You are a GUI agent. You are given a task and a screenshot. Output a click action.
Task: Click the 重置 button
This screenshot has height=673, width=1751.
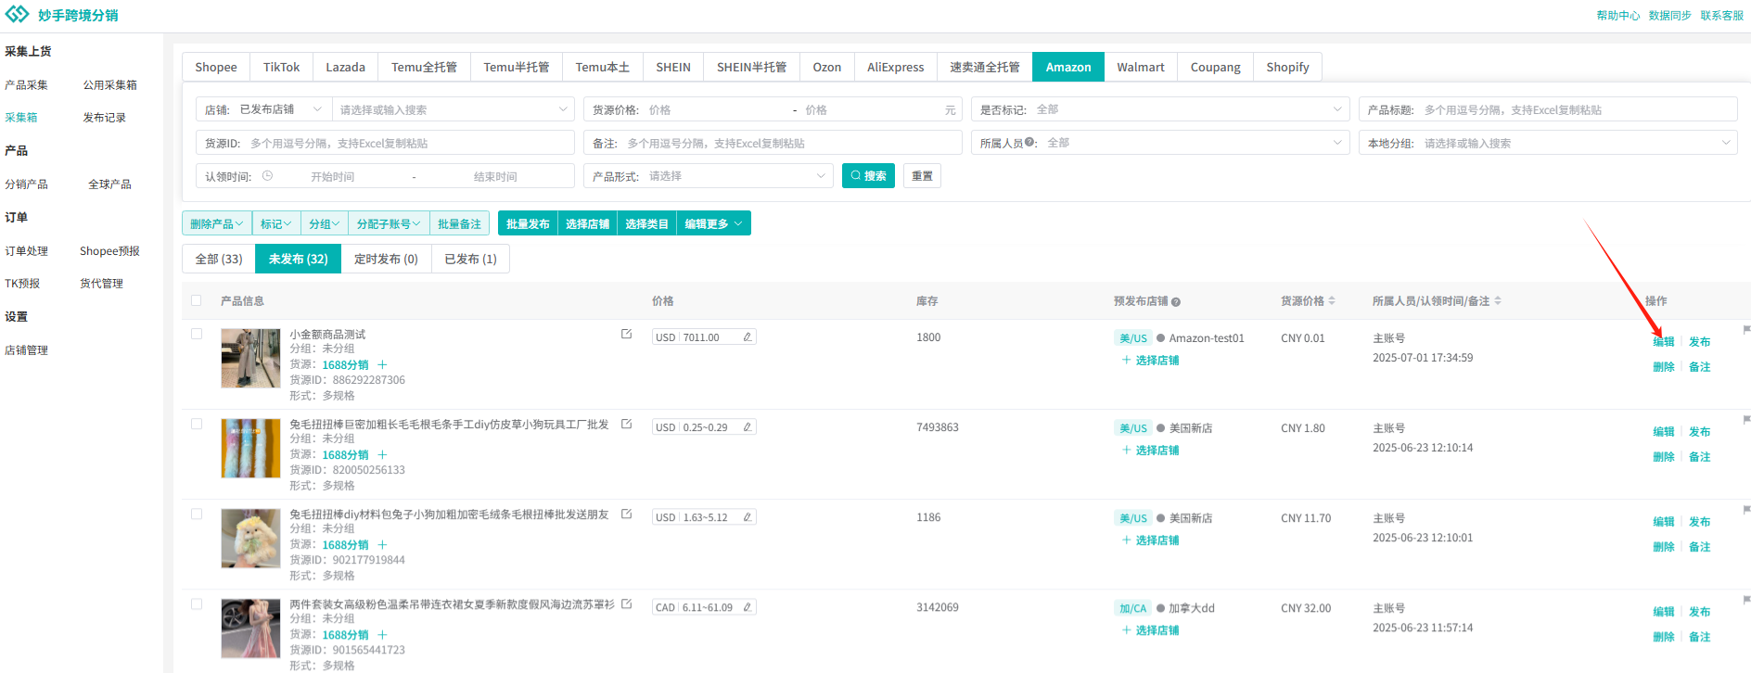coord(922,176)
